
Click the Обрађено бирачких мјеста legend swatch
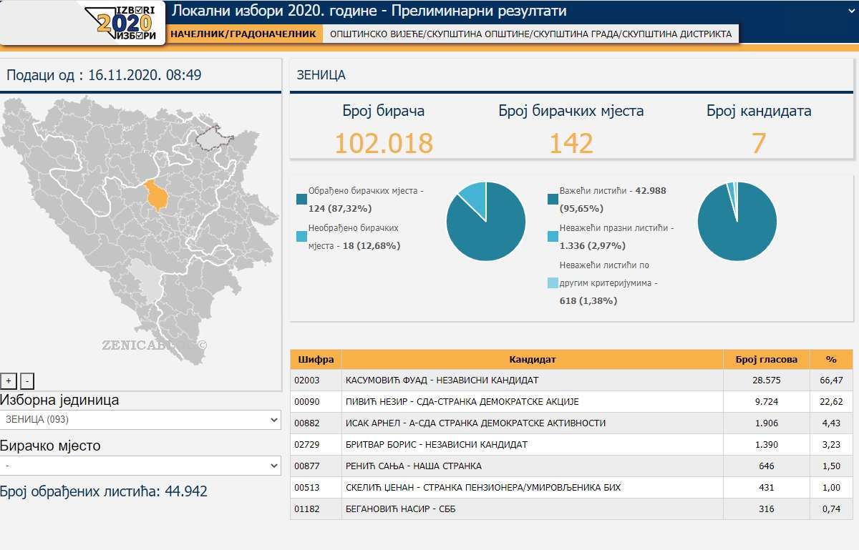tap(301, 200)
